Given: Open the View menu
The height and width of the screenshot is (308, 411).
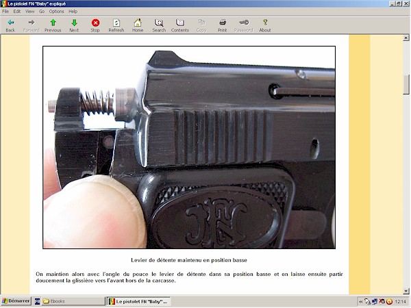Looking at the screenshot, I should pyautogui.click(x=30, y=11).
